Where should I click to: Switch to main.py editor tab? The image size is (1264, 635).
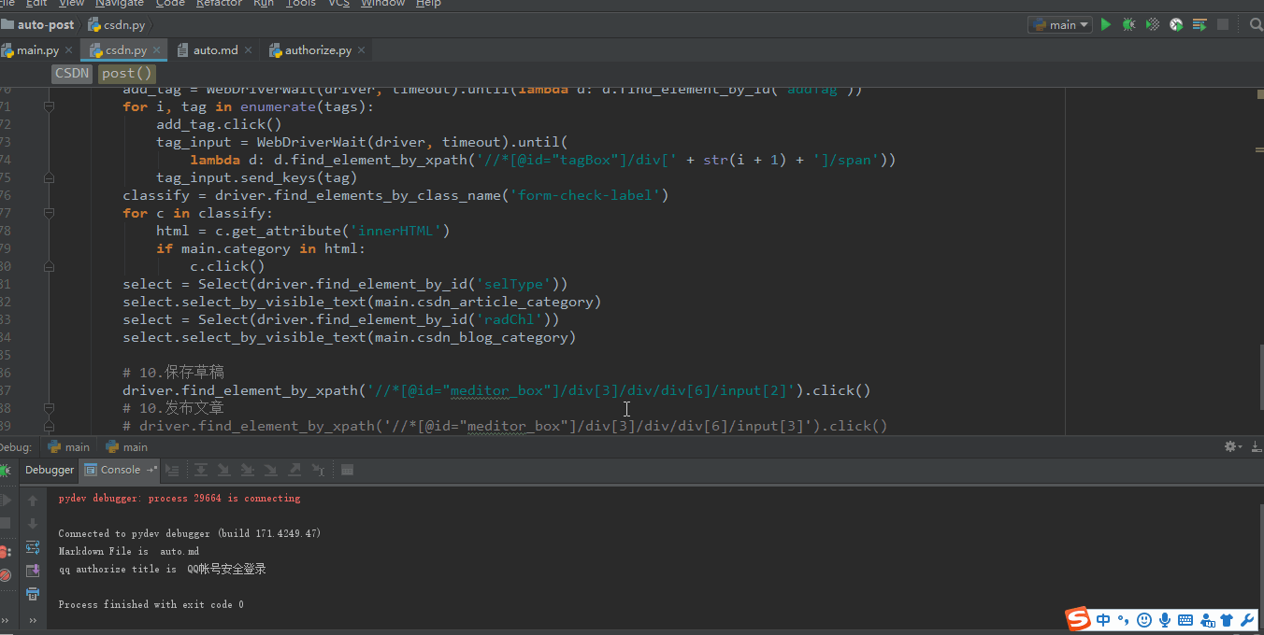coord(37,50)
